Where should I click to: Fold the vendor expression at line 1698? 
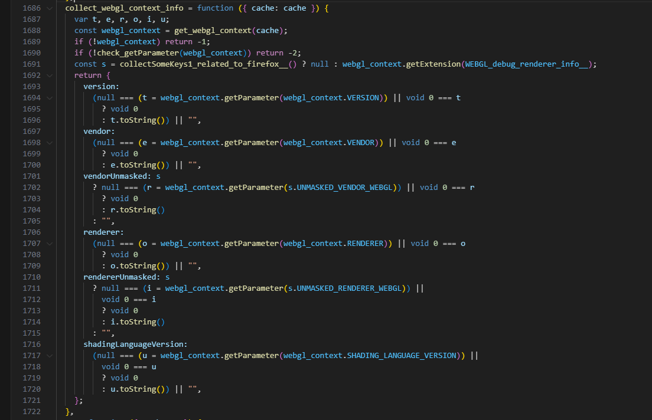pos(50,143)
